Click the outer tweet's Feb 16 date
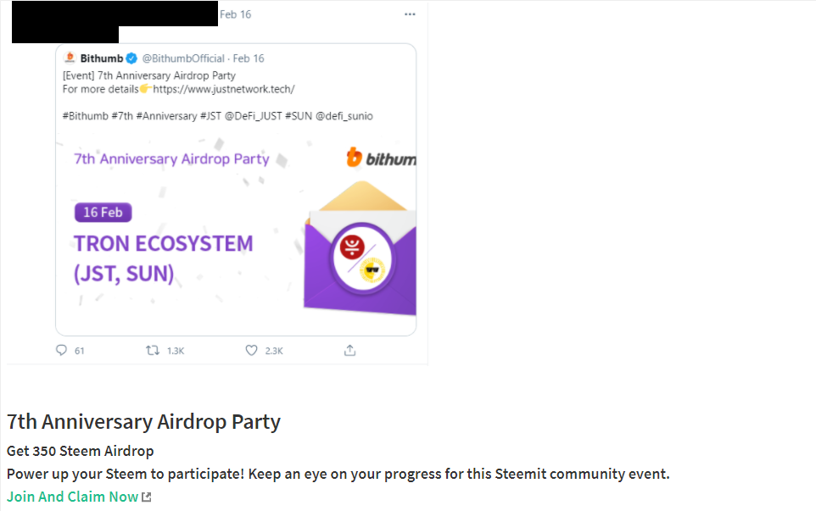Viewport: 816px width, 511px height. pyautogui.click(x=235, y=14)
